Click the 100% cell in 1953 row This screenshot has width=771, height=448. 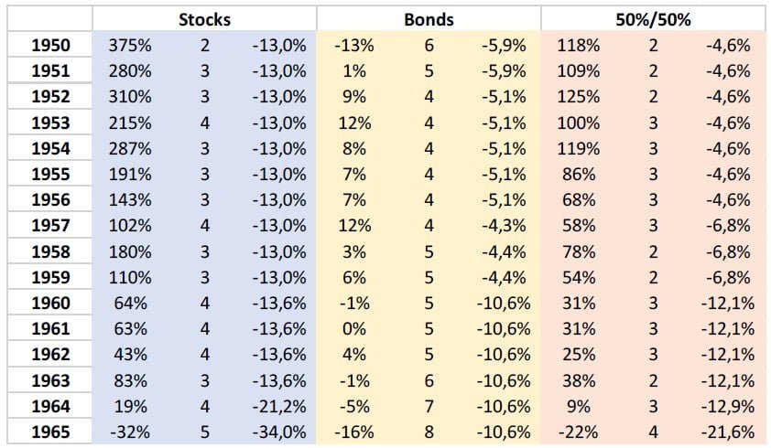click(x=579, y=122)
